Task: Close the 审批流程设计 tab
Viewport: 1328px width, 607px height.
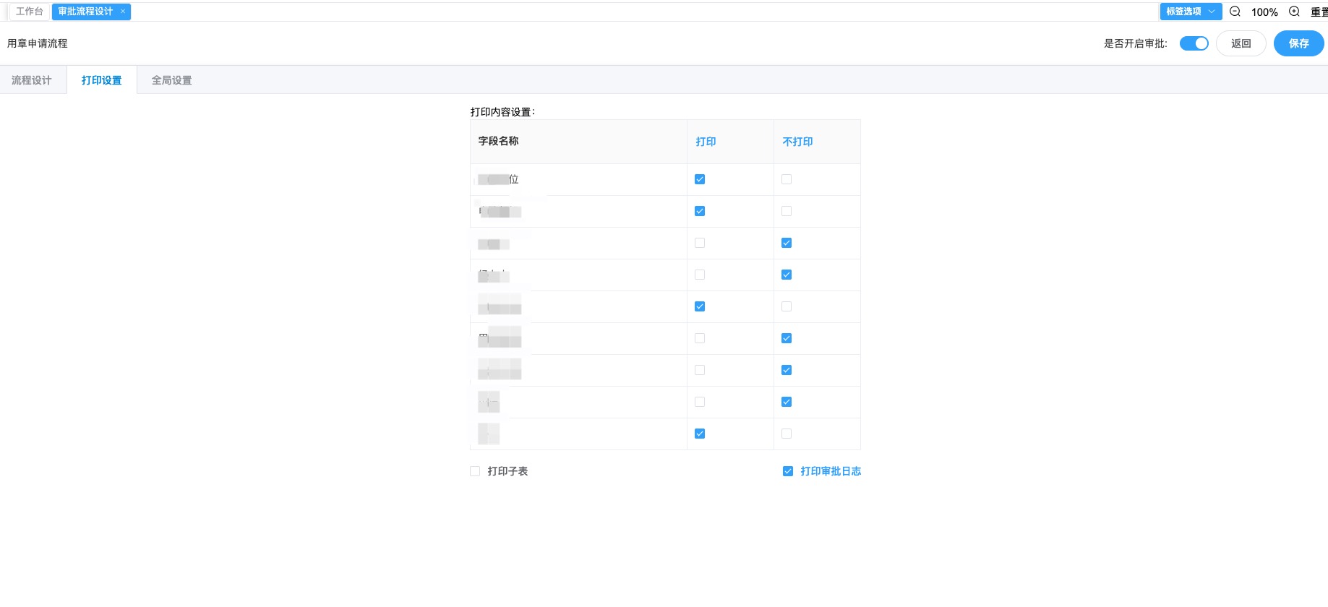Action: tap(123, 12)
